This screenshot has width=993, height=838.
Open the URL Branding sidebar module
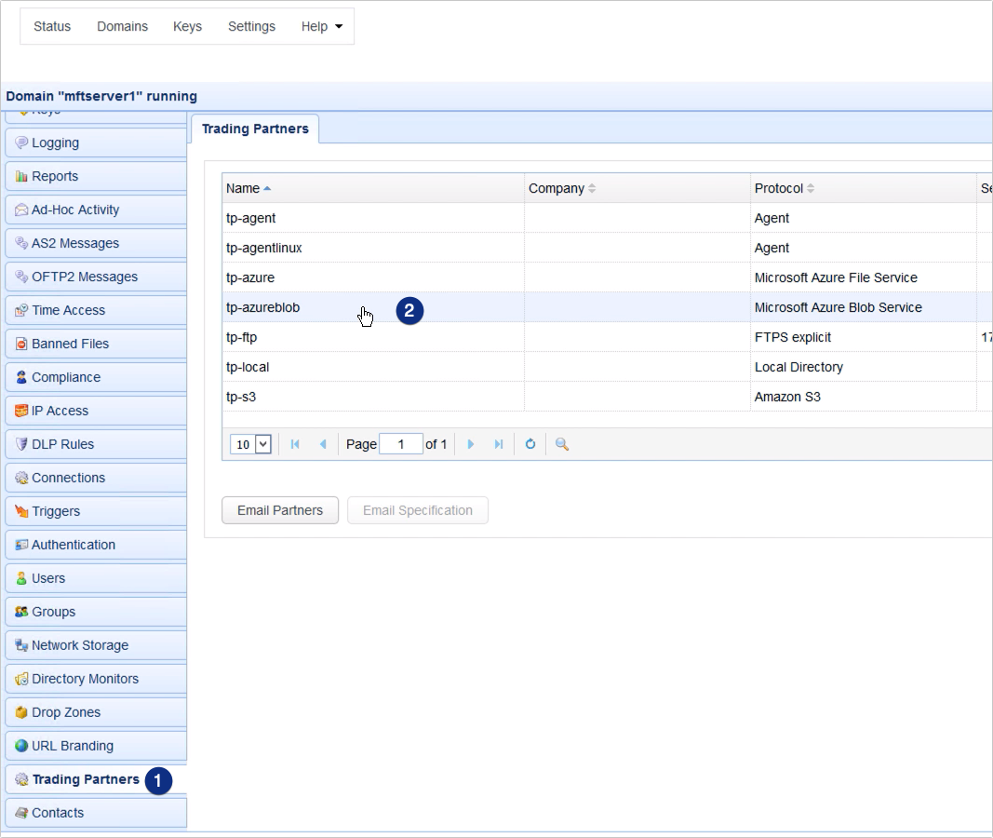coord(72,746)
